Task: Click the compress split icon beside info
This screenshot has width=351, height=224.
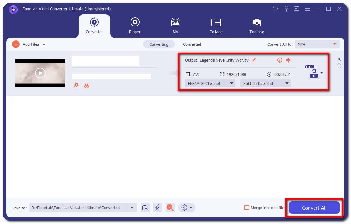Action: pyautogui.click(x=288, y=60)
